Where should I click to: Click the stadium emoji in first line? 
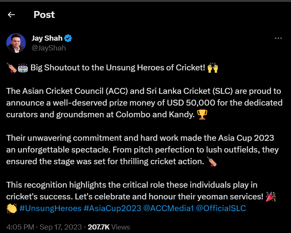pos(23,68)
